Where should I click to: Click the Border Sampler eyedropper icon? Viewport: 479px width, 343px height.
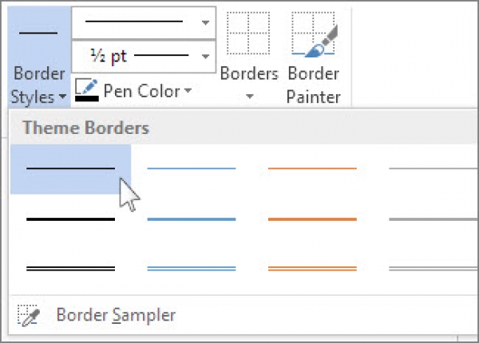click(28, 314)
